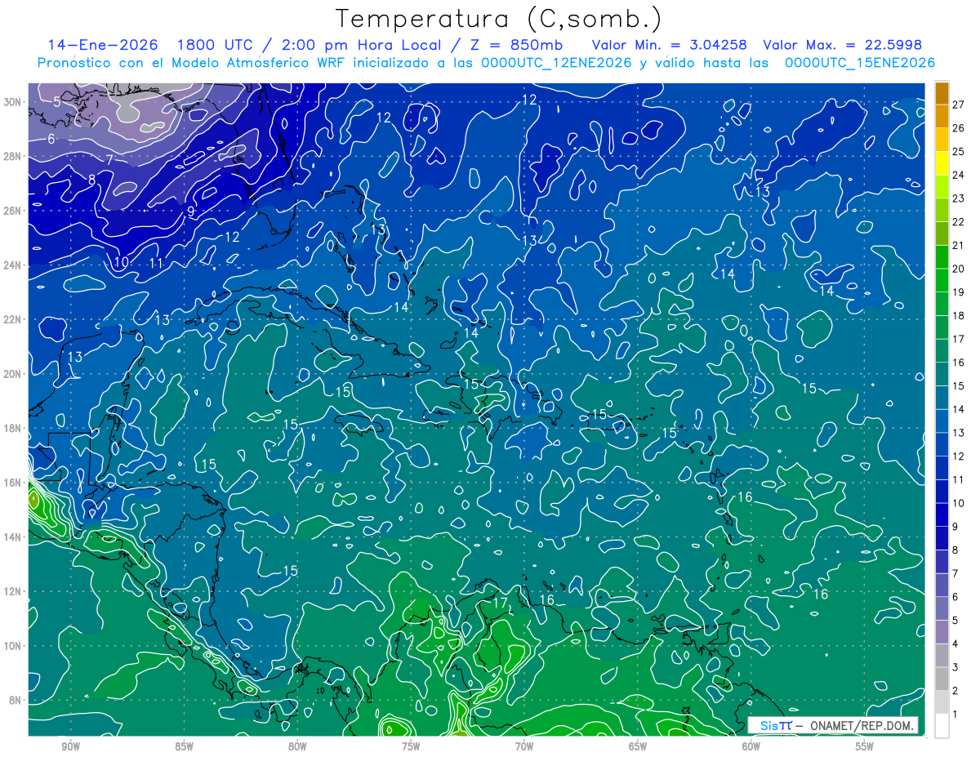
Task: Click the "75W" longitude axis label
Action: pos(411,746)
